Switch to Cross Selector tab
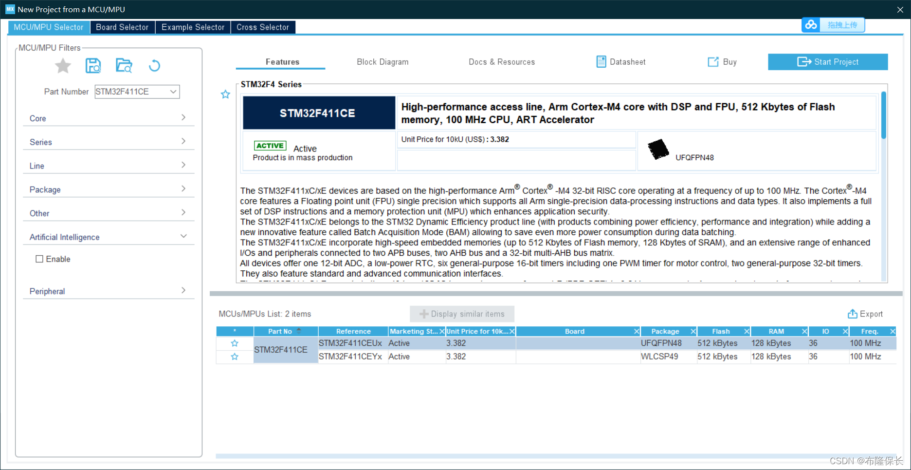Screen dimensions: 911x470 [263, 27]
